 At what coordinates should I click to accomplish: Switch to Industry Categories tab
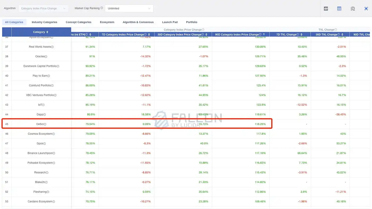[44, 22]
